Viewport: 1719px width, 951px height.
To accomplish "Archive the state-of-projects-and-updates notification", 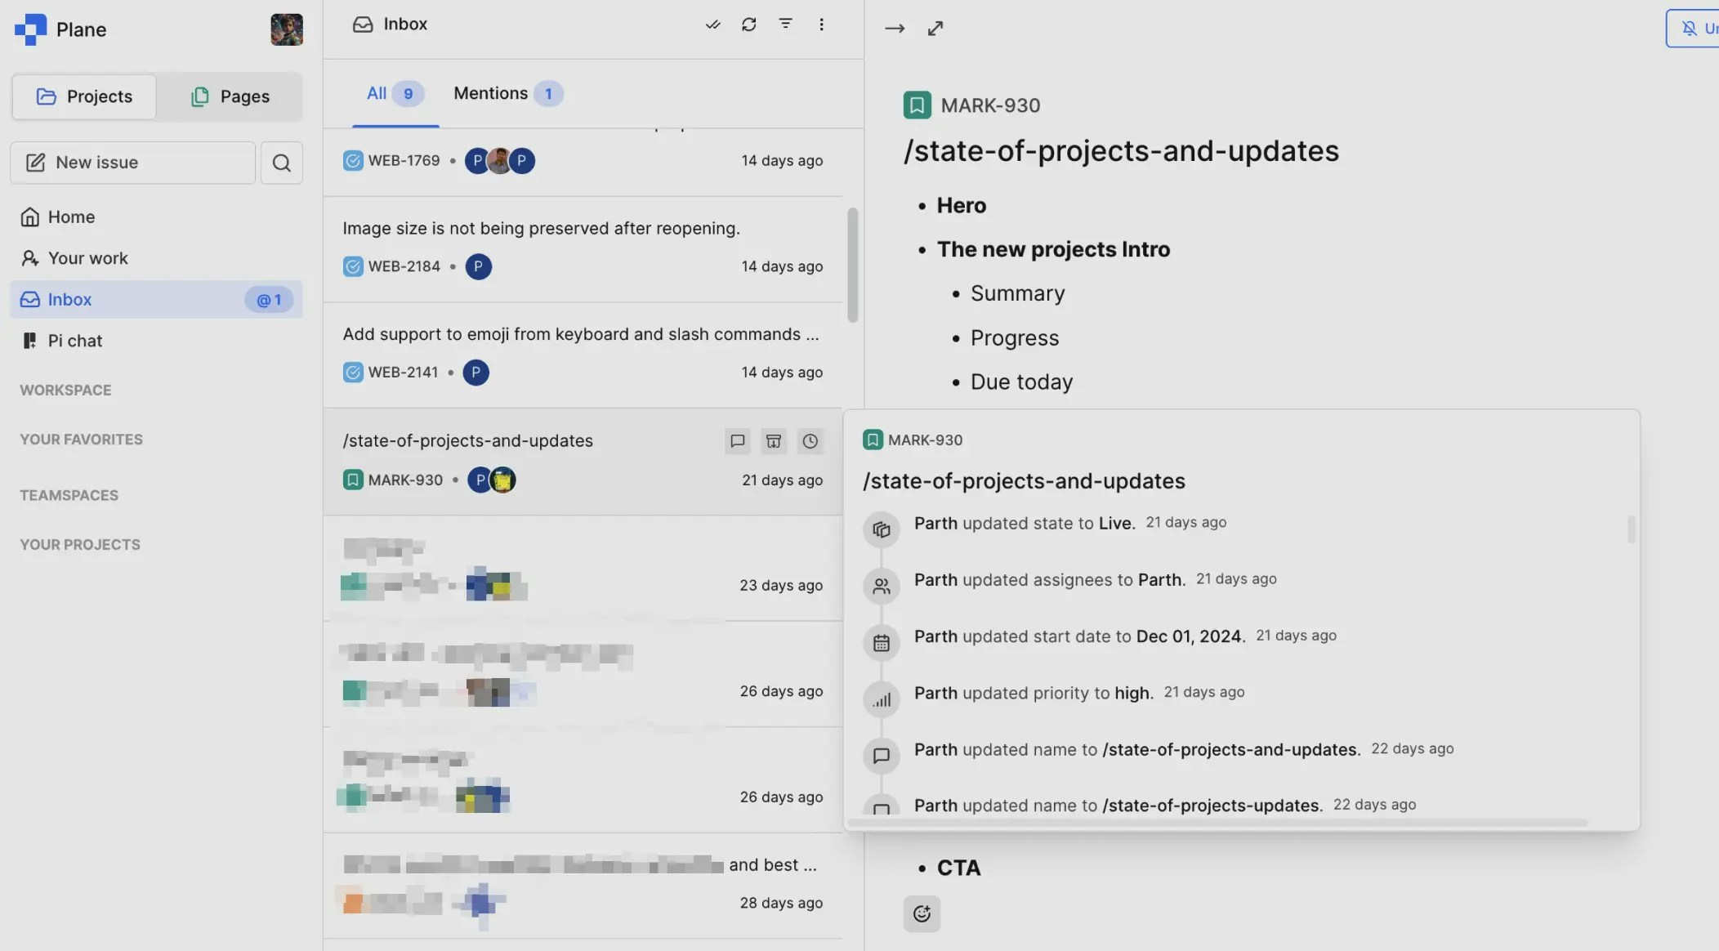I will click(773, 440).
